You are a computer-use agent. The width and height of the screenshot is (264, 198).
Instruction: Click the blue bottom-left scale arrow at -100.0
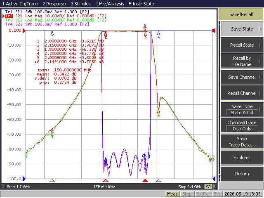tap(24, 179)
